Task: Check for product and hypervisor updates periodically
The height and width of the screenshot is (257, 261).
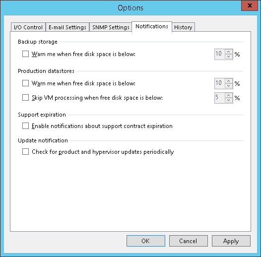Action: [x=25, y=152]
